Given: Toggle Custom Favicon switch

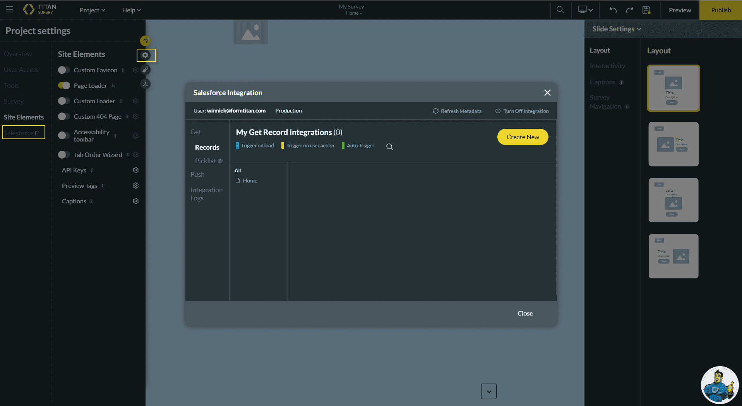Looking at the screenshot, I should (64, 70).
